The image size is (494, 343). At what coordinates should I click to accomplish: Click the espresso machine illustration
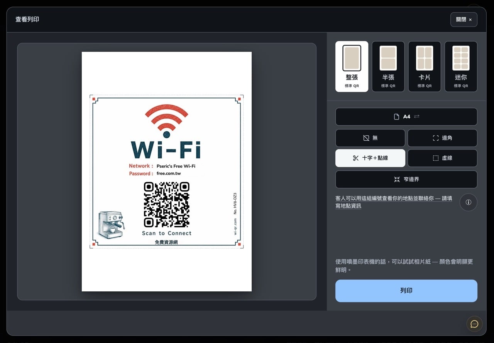pos(111,225)
